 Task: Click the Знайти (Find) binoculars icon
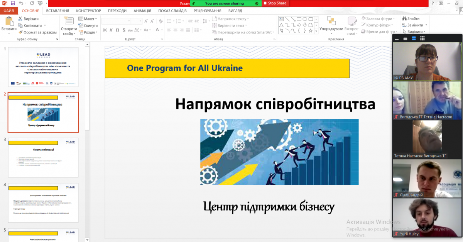404,18
